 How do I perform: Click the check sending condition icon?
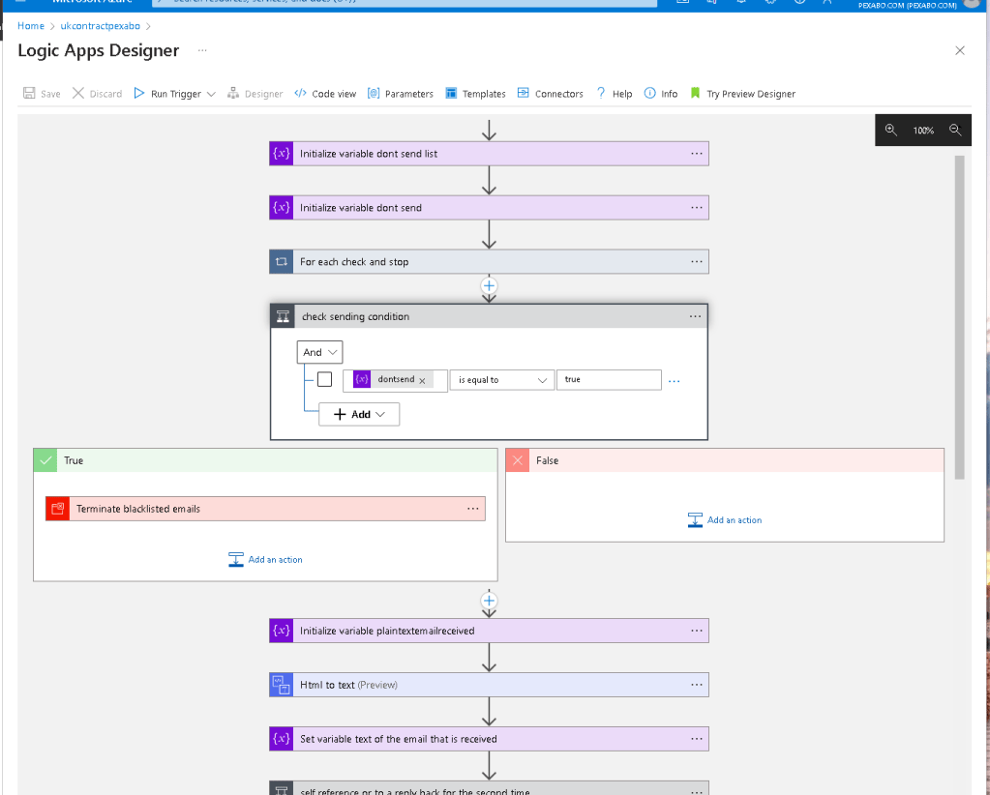click(x=283, y=316)
